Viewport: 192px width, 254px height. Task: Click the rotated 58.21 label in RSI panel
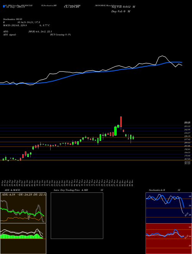(187, 237)
